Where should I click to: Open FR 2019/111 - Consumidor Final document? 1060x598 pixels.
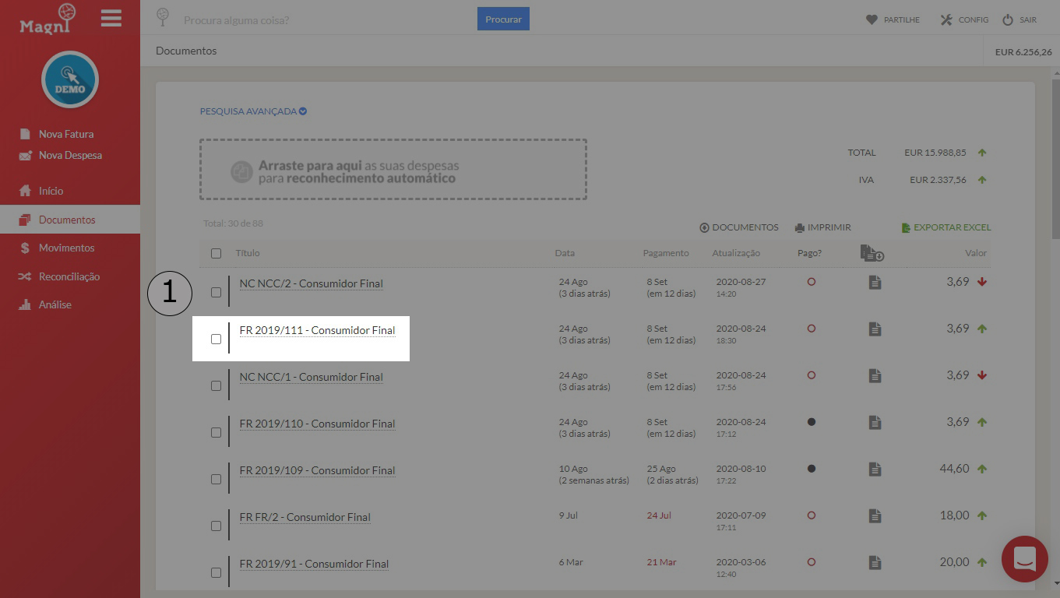coord(317,330)
